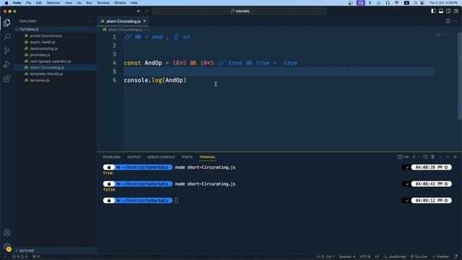The image size is (462, 260).
Task: Click errors and warnings status indicator
Action: point(19,257)
